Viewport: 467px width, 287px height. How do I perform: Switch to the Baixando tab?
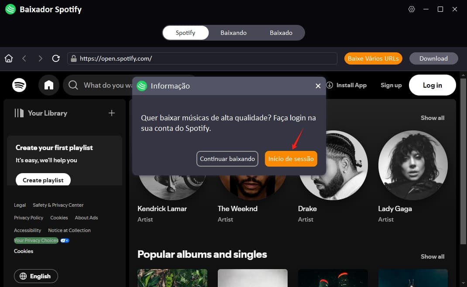point(233,33)
